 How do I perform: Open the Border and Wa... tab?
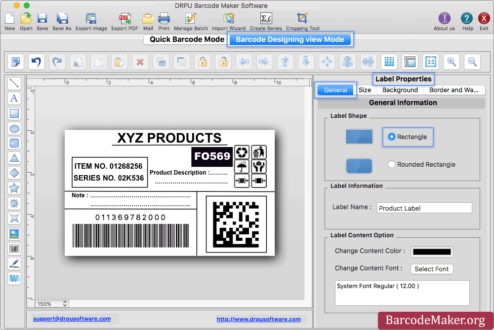coord(453,90)
